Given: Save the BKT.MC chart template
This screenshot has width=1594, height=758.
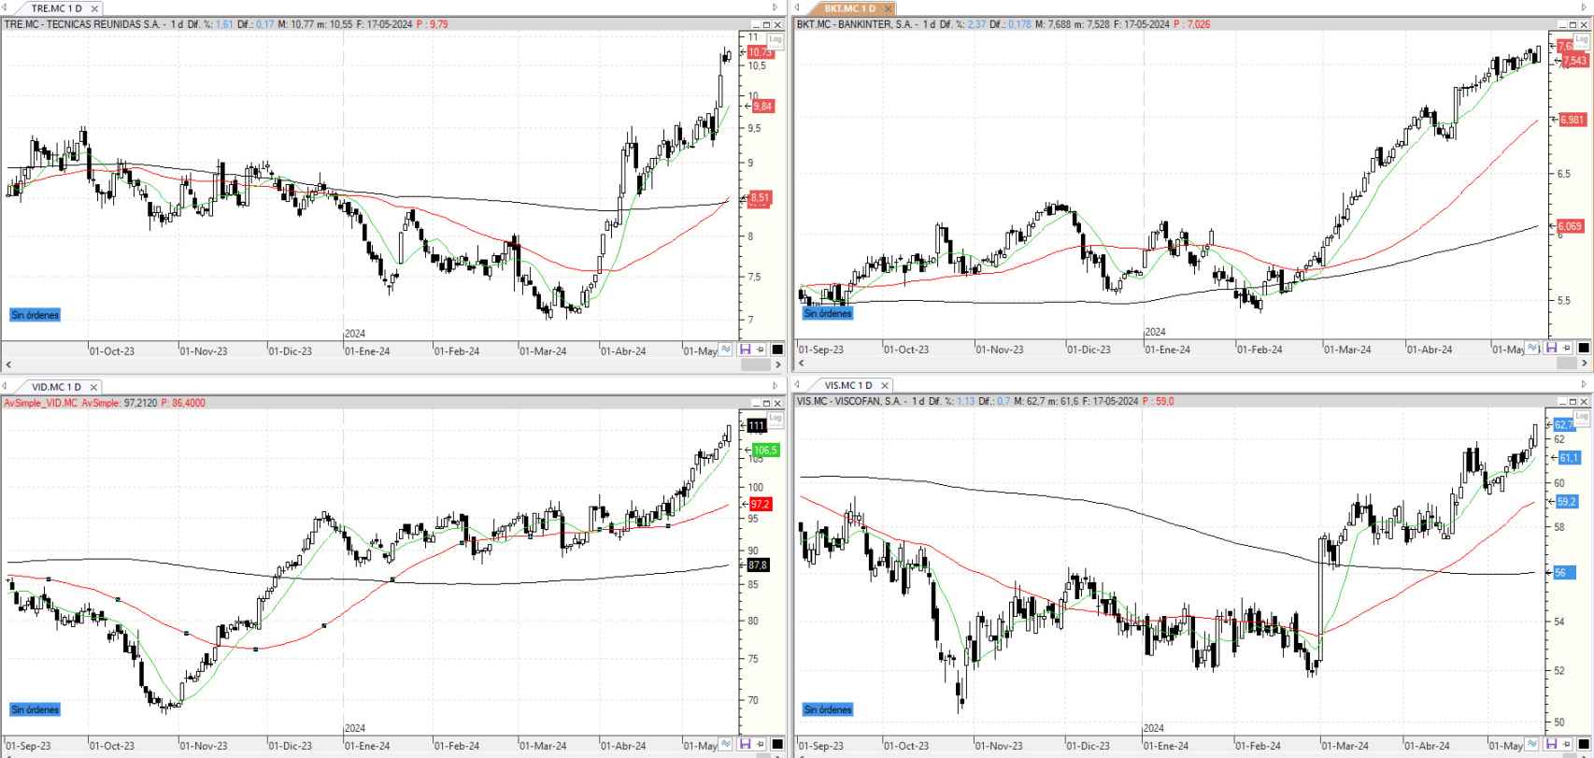Looking at the screenshot, I should 1551,348.
